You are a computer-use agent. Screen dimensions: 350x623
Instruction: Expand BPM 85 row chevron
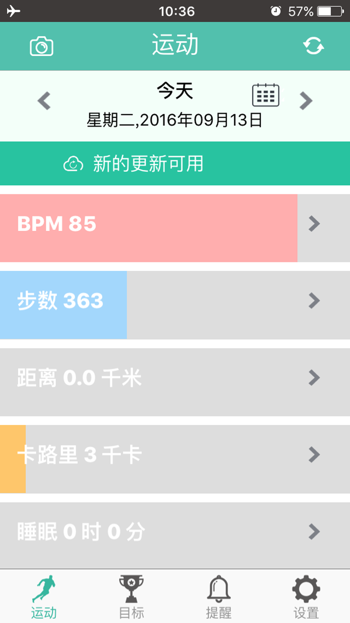point(314,224)
